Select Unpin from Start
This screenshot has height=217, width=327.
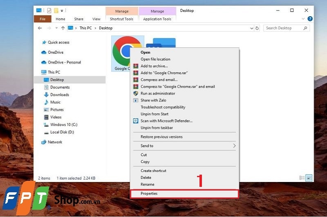point(184,114)
